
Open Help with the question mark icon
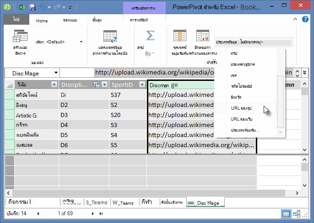(305, 19)
